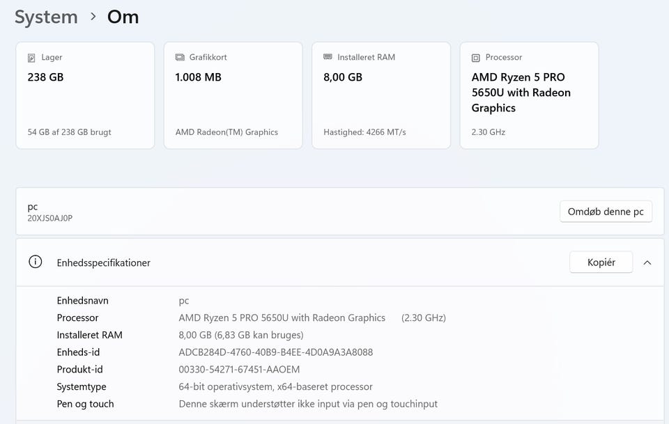The image size is (669, 424).
Task: Click the storage icon beside Lager
Action: (31, 58)
